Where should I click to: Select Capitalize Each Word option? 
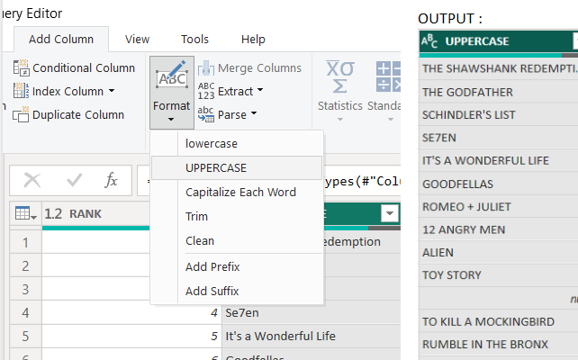[x=240, y=192]
